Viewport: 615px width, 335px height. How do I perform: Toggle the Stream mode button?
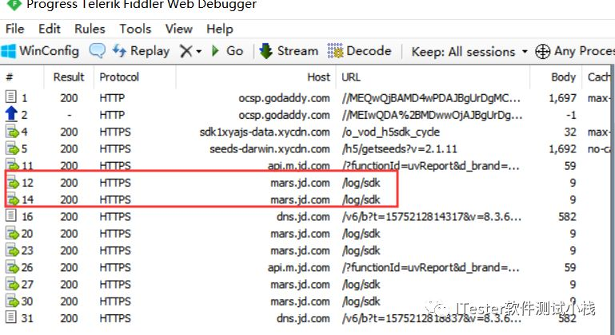(x=289, y=51)
